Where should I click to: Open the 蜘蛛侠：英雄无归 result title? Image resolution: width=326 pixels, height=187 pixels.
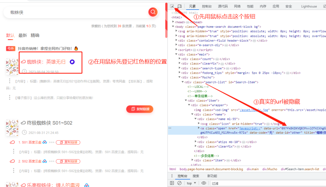[46, 62]
